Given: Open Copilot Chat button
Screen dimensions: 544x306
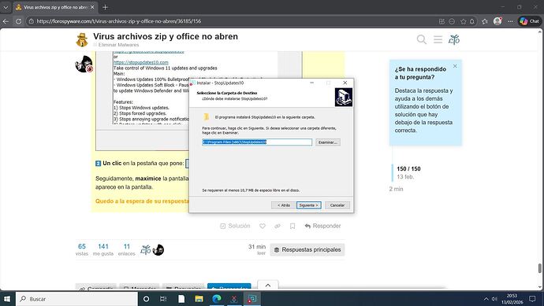Looking at the screenshot, I should click(x=530, y=21).
